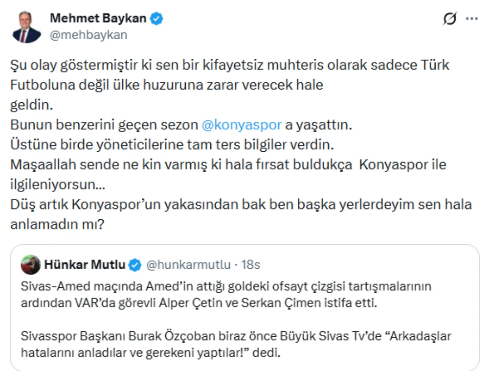Open the Mehmet Baykan display name
Image resolution: width=489 pixels, height=371 pixels.
(98, 19)
